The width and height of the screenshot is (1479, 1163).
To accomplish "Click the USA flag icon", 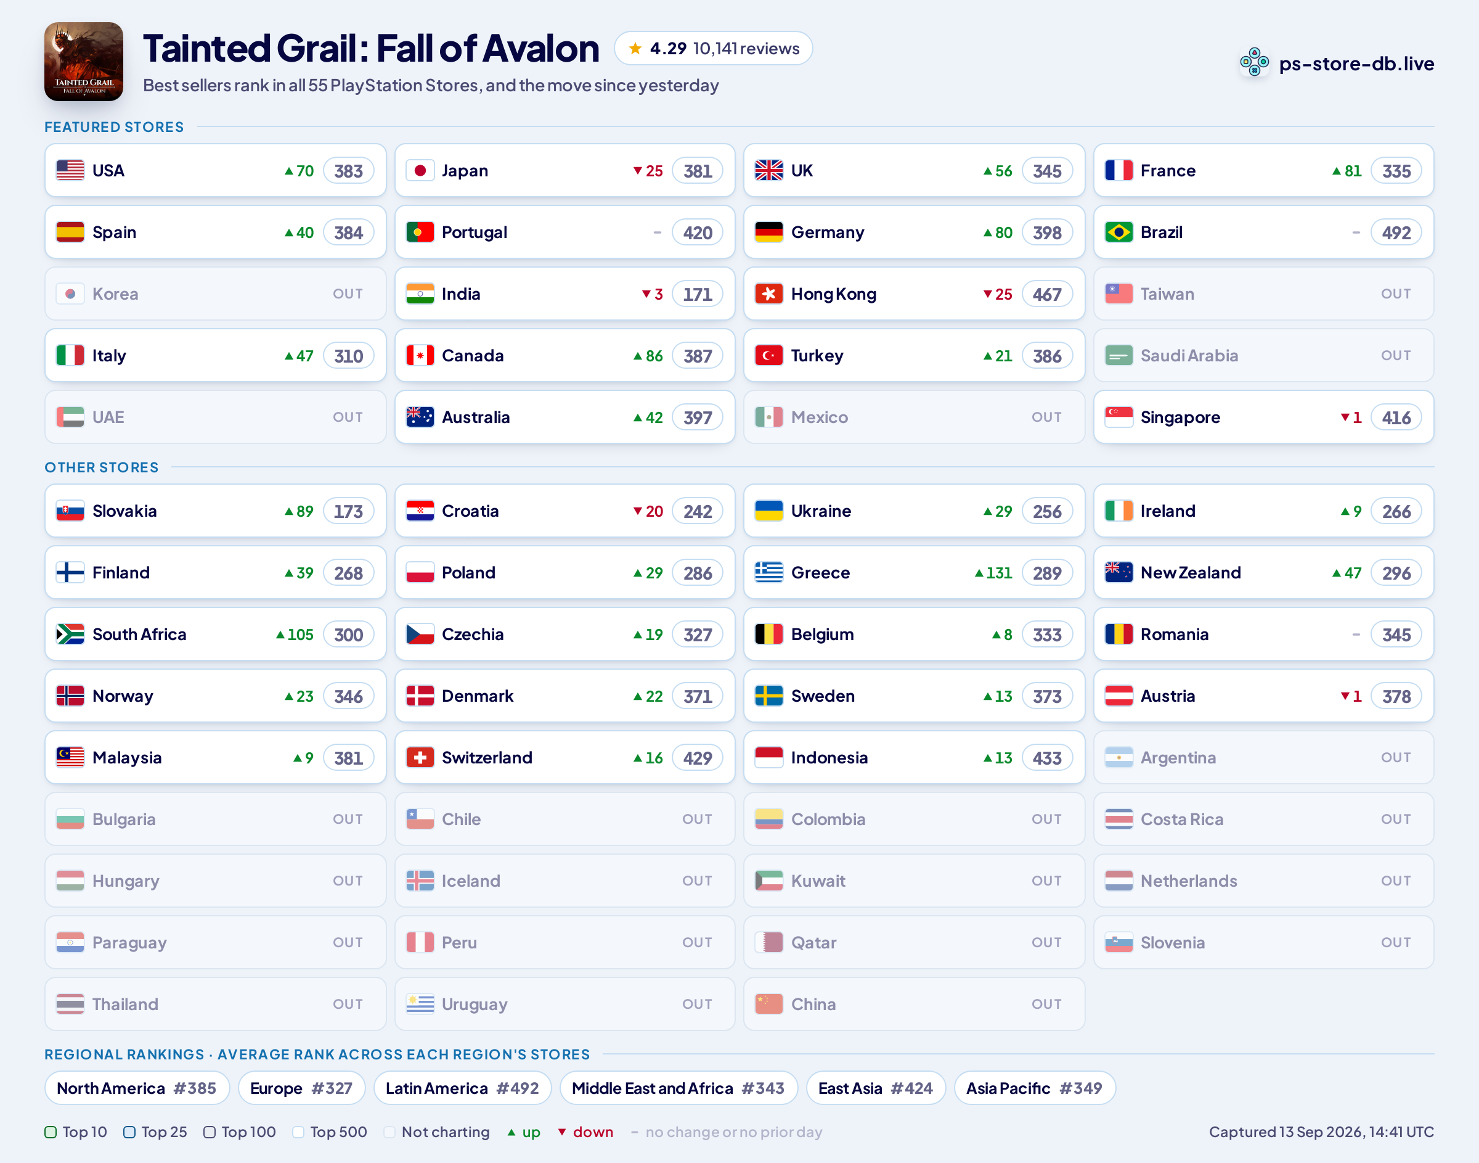I will pyautogui.click(x=70, y=170).
